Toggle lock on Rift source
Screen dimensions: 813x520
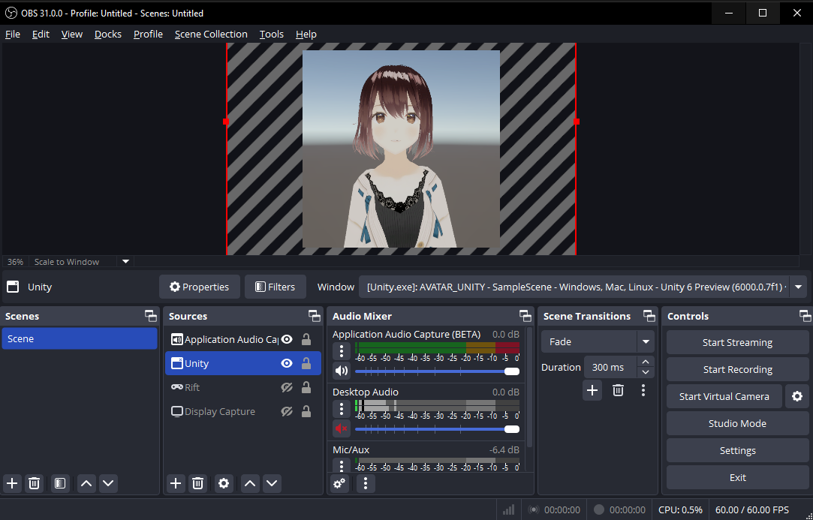click(x=306, y=387)
